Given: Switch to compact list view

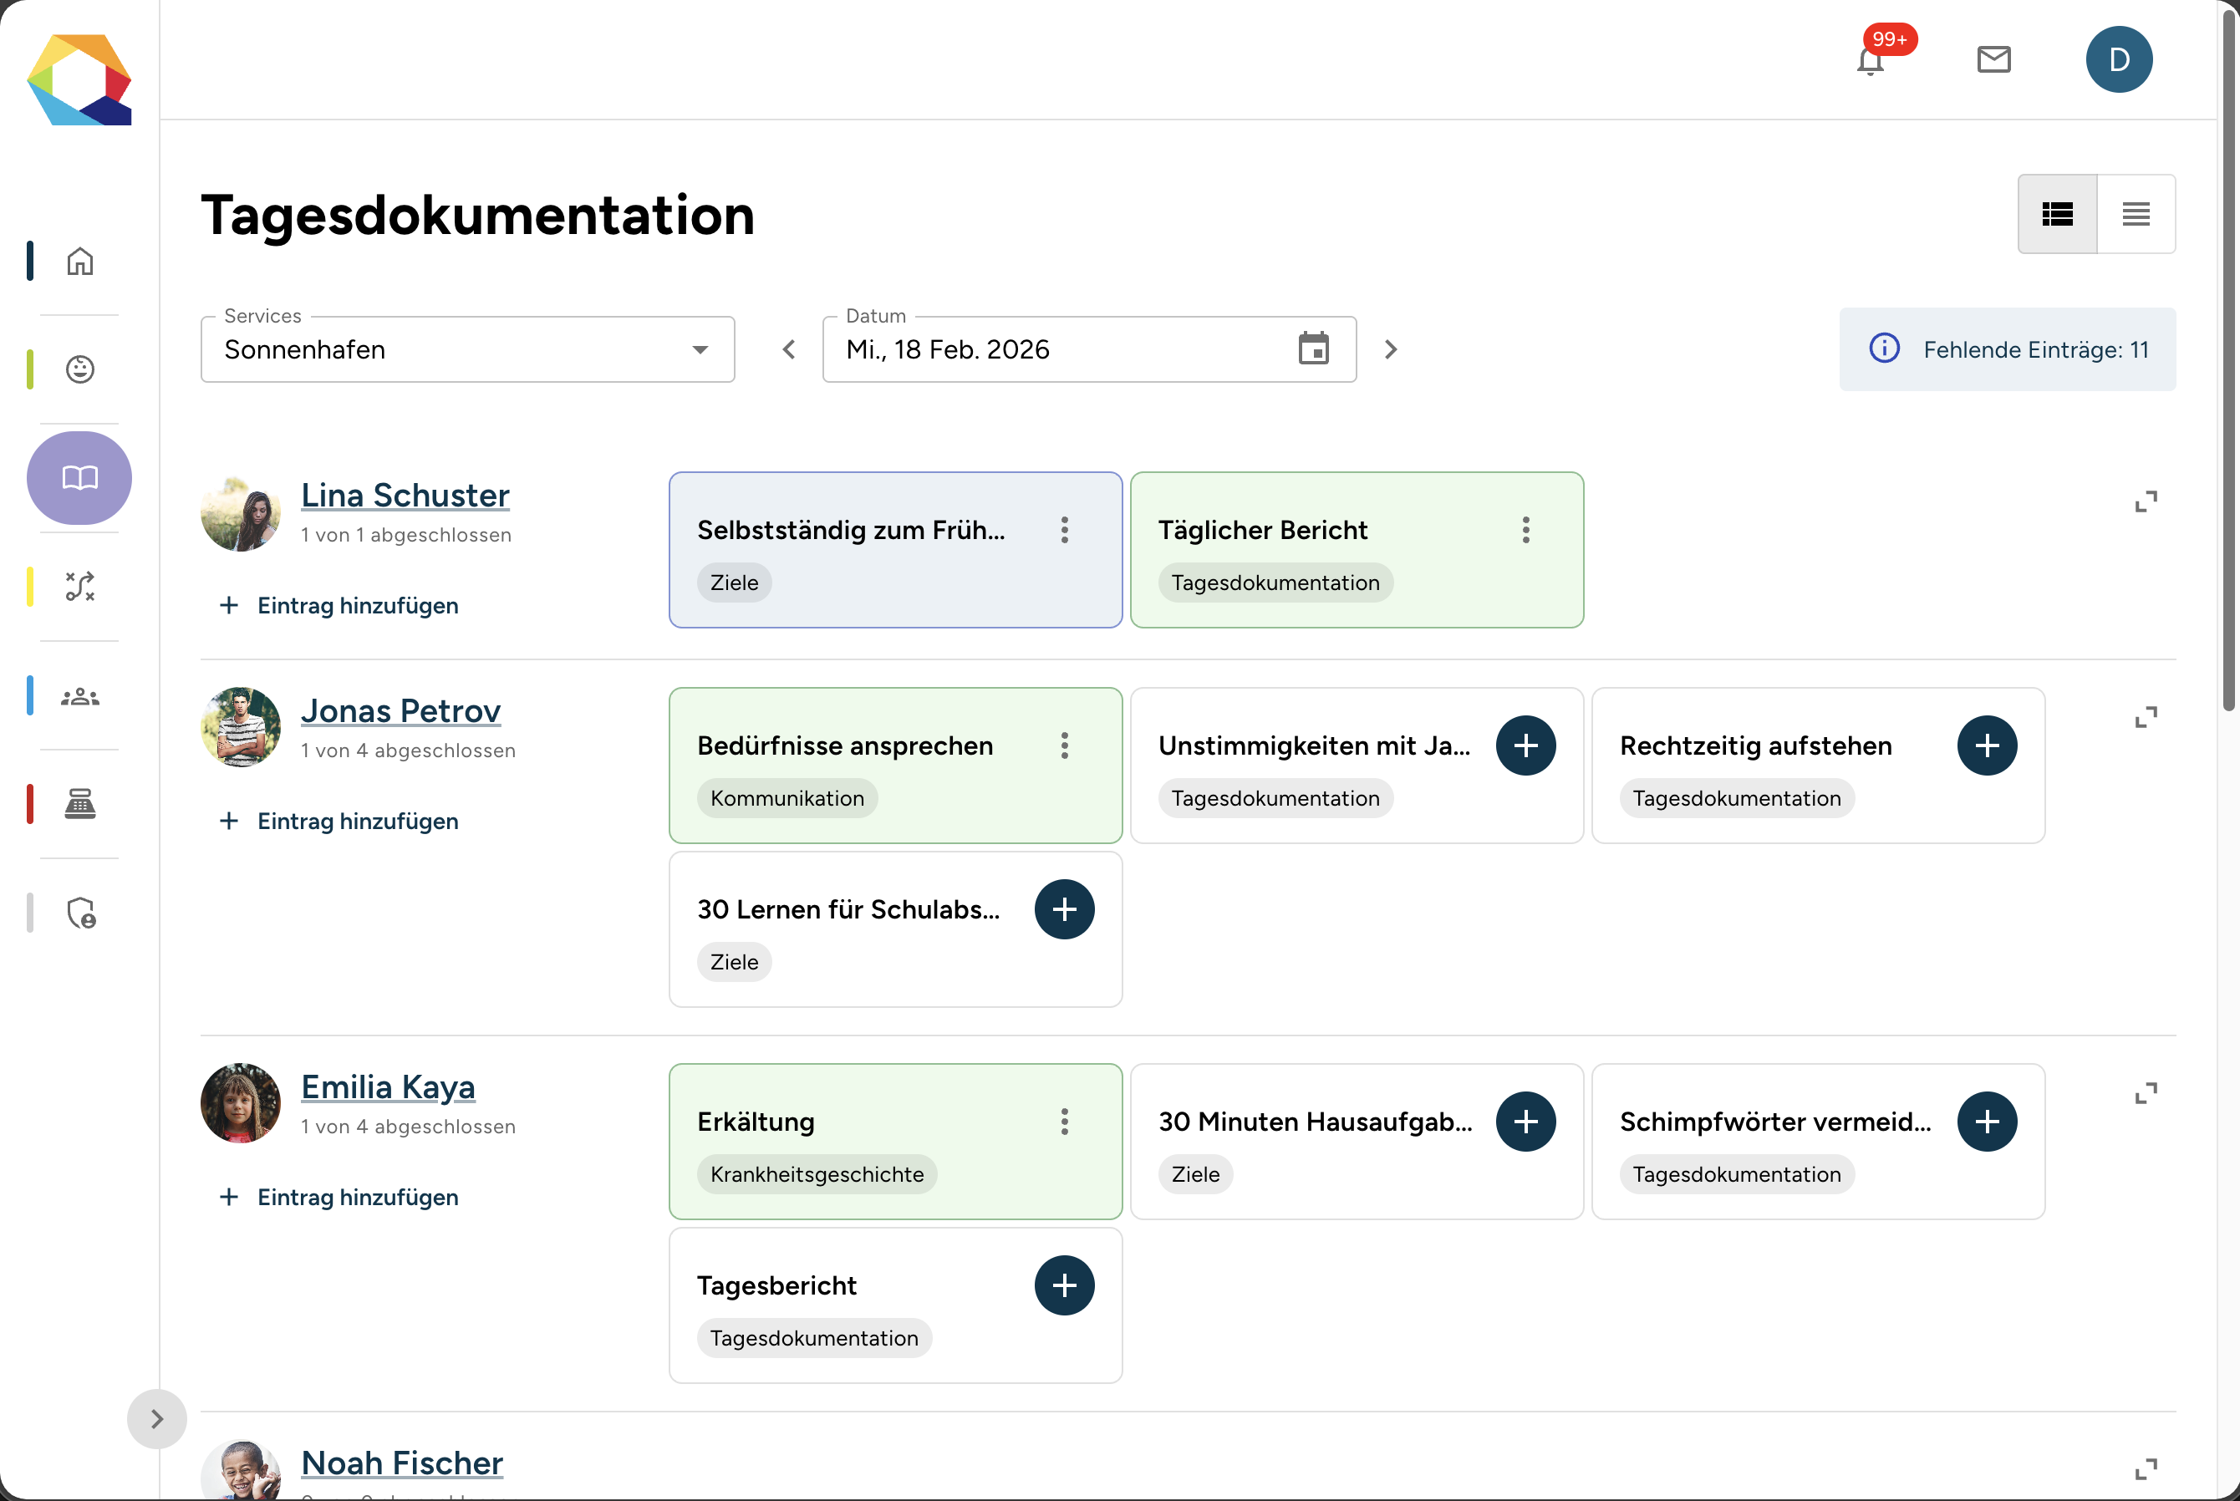Looking at the screenshot, I should click(x=2136, y=213).
